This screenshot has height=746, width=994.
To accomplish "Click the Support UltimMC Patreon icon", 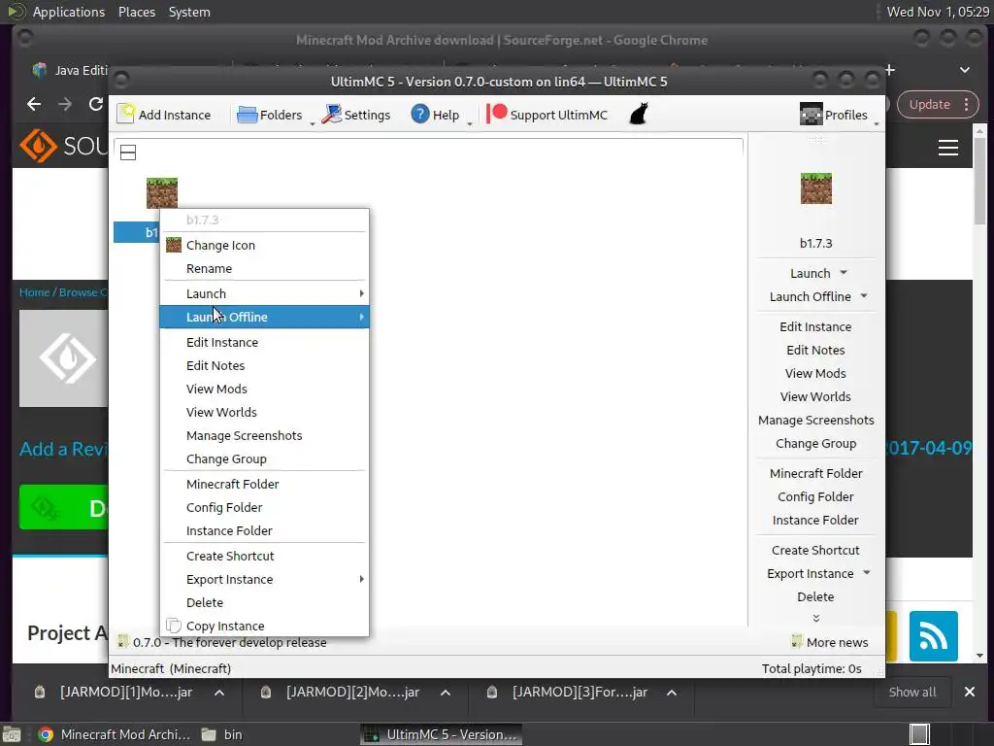I will [x=496, y=115].
